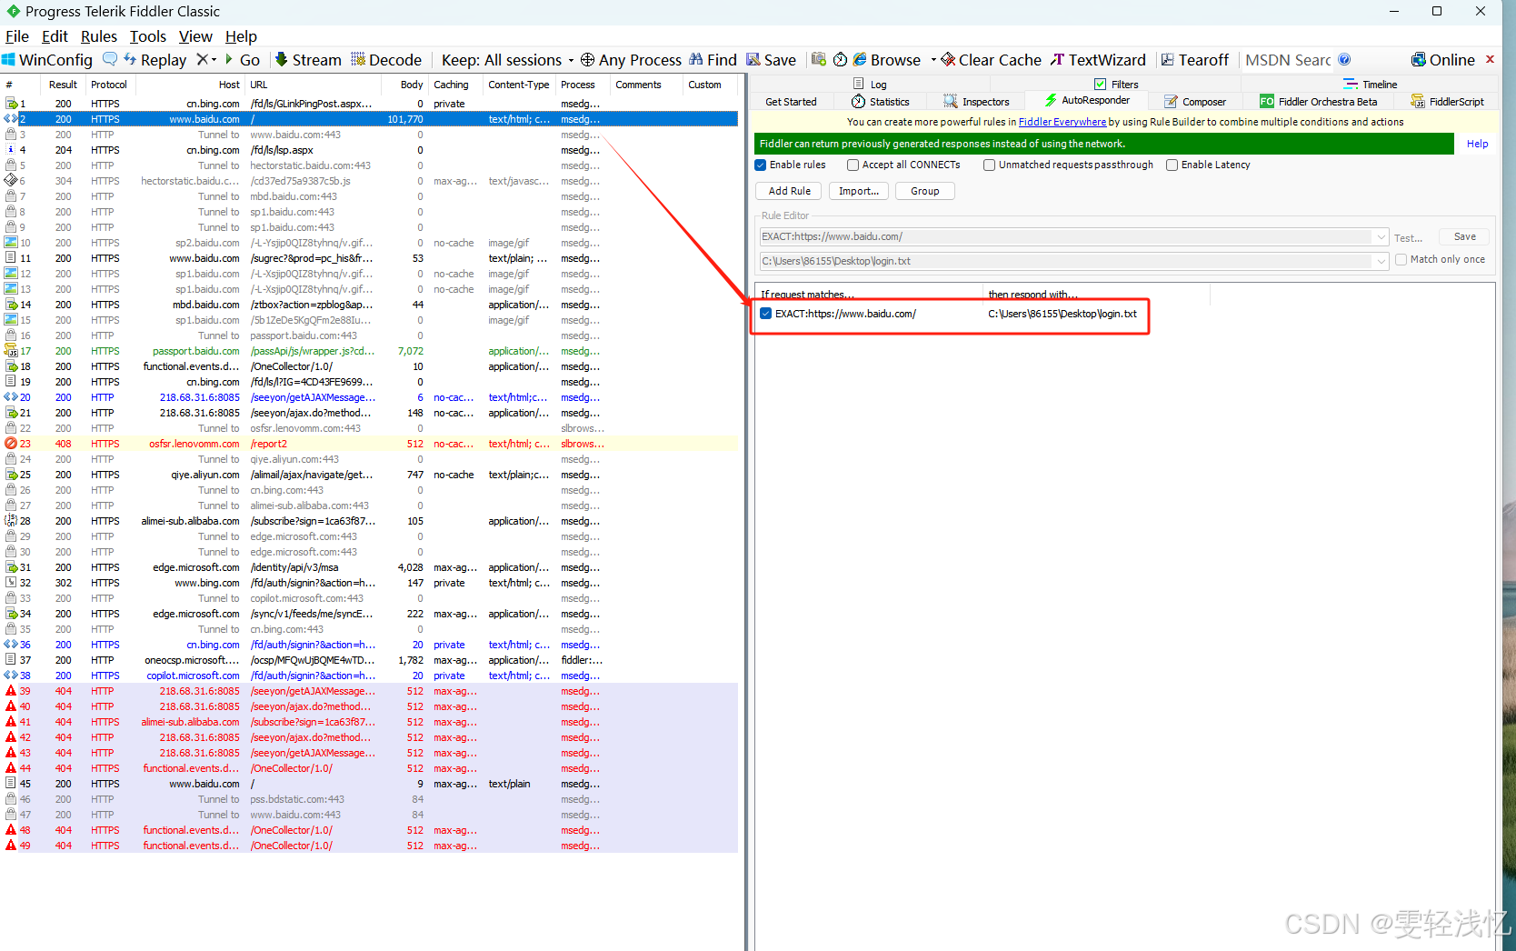
Task: Open the Fiddler Everywhere link
Action: click(1062, 122)
